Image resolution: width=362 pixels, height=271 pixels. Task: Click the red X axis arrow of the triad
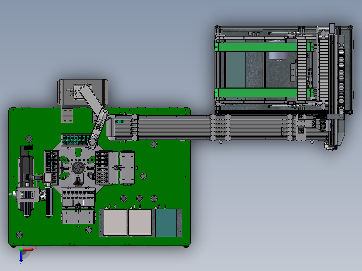[x=28, y=250]
